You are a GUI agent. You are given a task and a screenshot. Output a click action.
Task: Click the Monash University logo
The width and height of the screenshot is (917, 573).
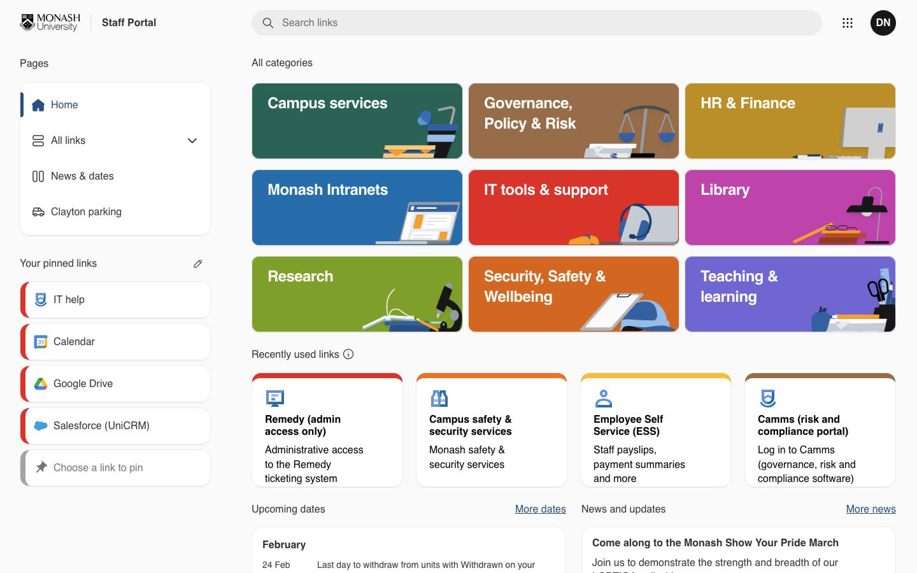click(50, 22)
